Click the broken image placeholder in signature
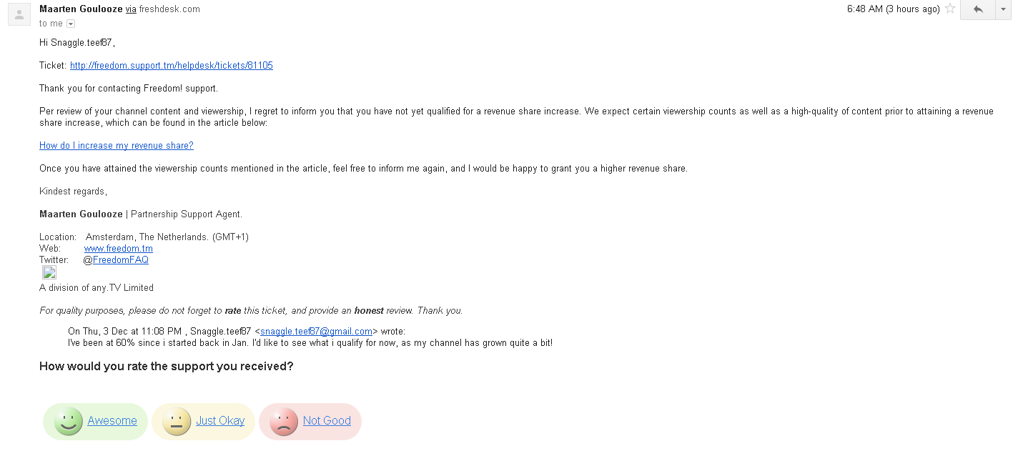 (x=49, y=272)
